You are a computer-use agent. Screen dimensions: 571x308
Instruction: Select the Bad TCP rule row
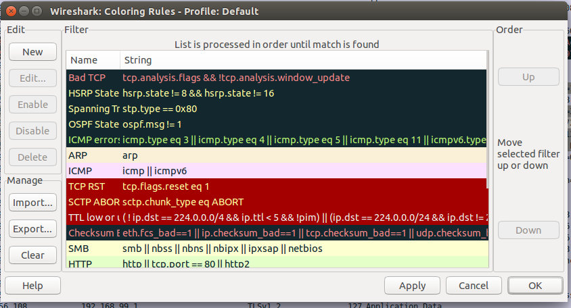click(277, 78)
